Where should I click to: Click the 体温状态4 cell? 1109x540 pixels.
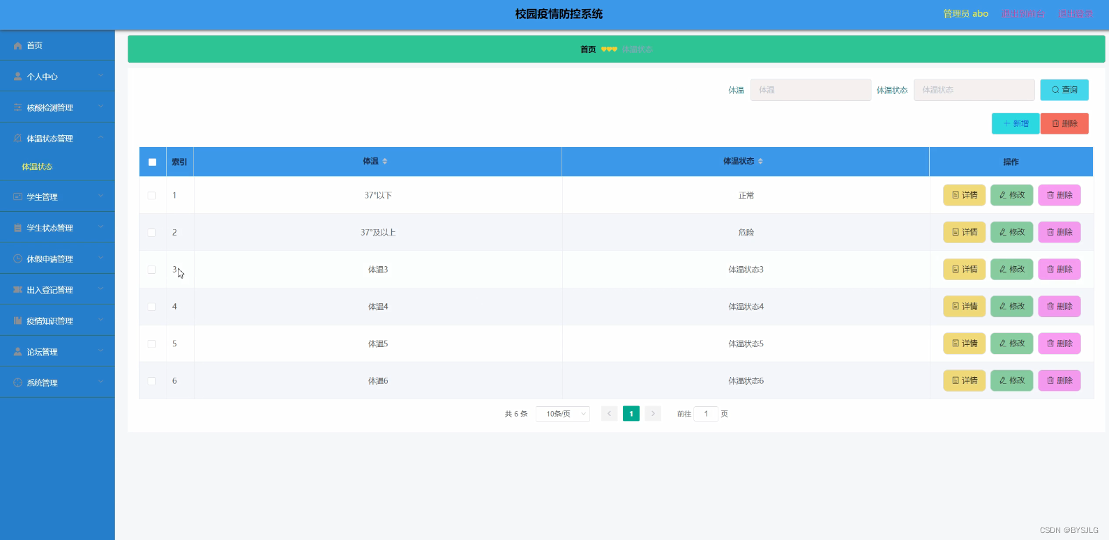(746, 307)
